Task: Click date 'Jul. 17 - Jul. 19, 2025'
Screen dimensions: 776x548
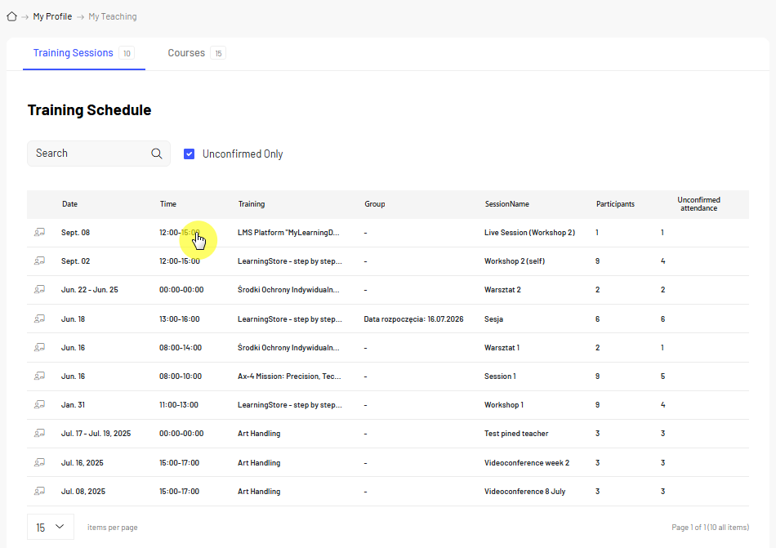Action: (96, 434)
